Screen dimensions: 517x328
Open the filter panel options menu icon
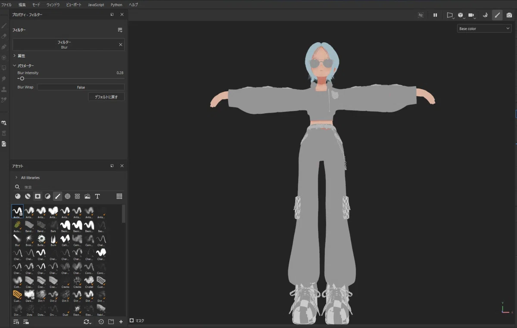(120, 30)
